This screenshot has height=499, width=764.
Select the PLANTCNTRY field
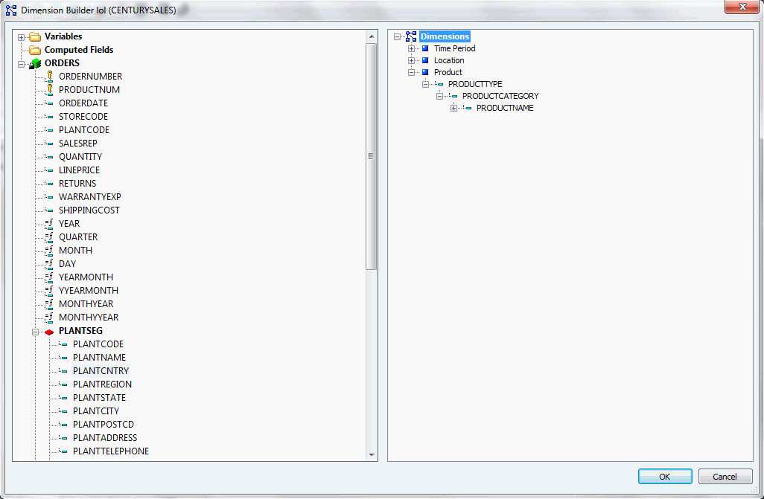click(x=101, y=371)
